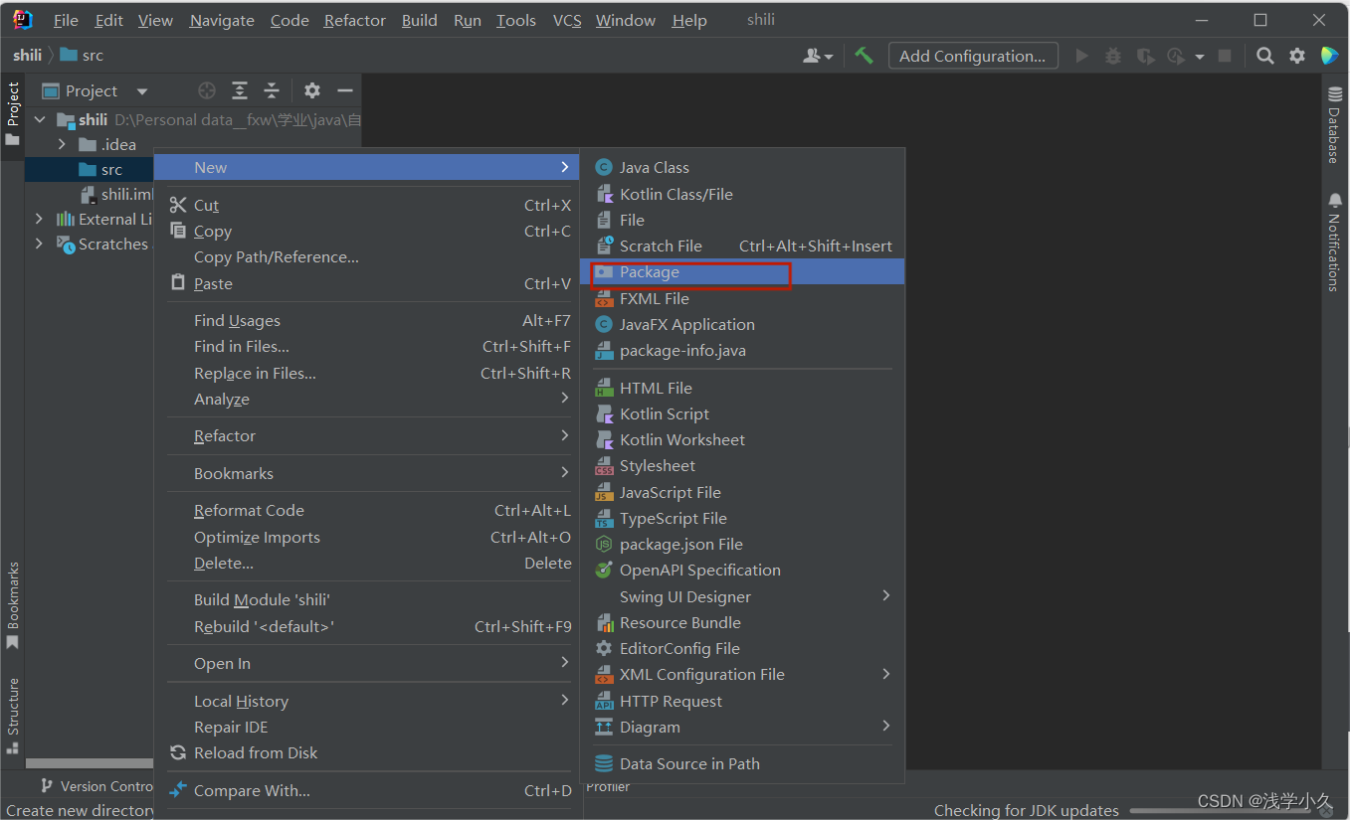Select package-info.java option
Screen dimensions: 1350x820
pos(741,350)
